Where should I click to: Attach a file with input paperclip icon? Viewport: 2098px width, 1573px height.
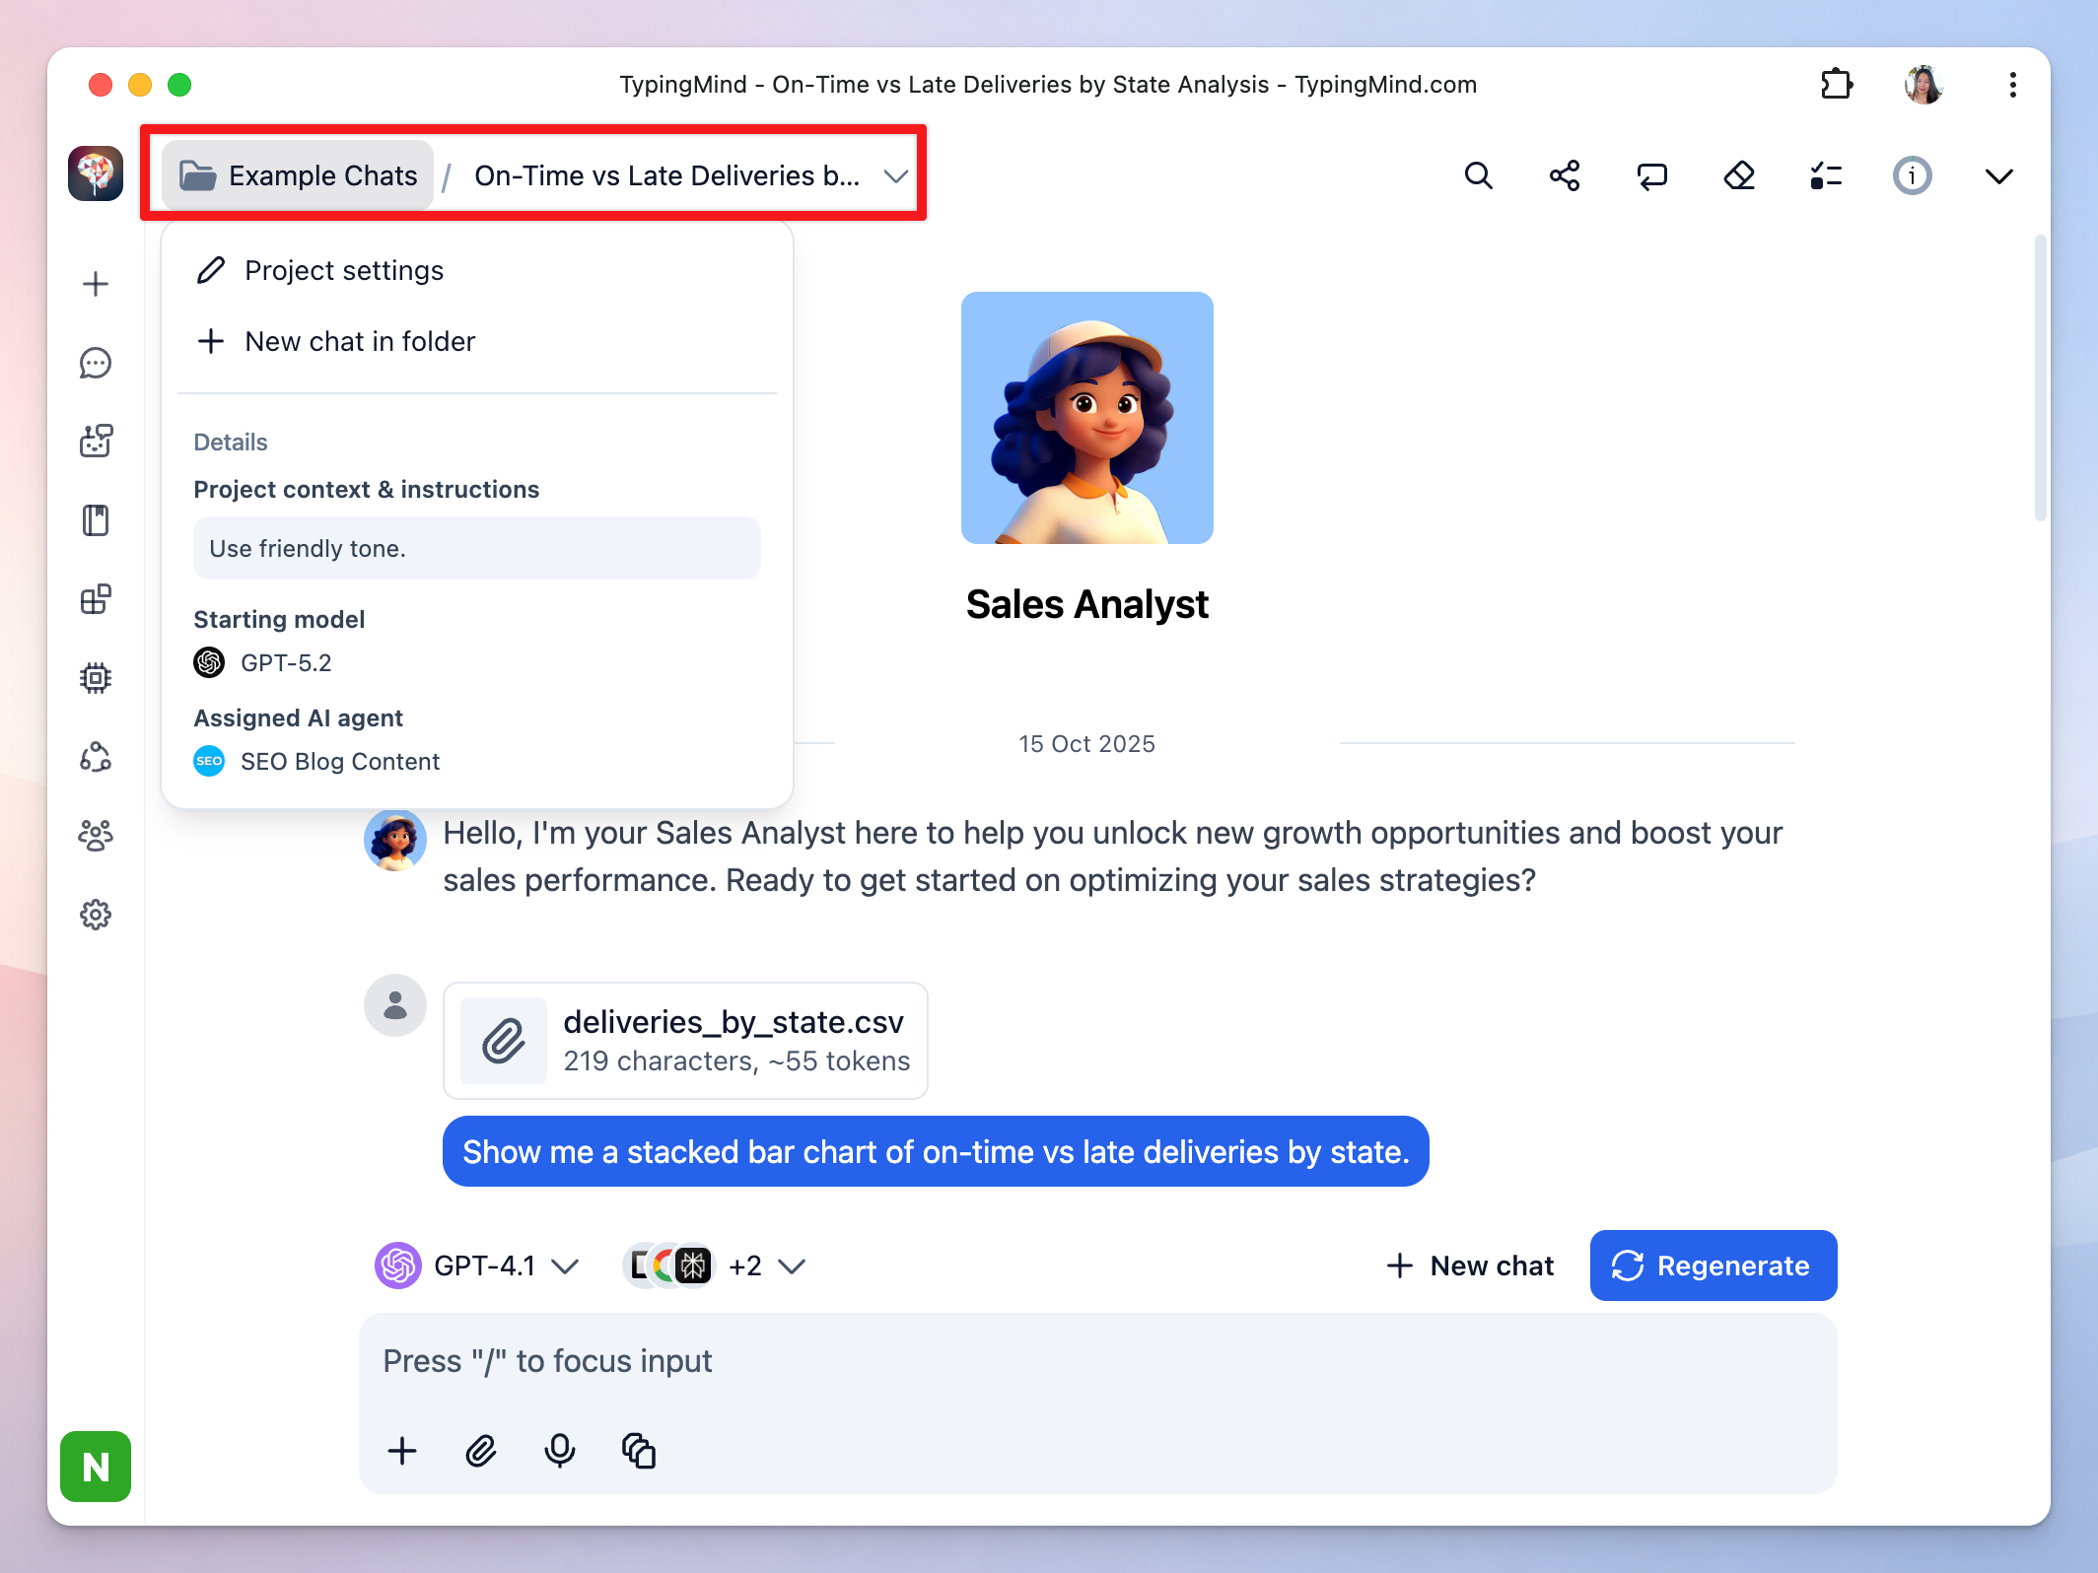(x=481, y=1451)
